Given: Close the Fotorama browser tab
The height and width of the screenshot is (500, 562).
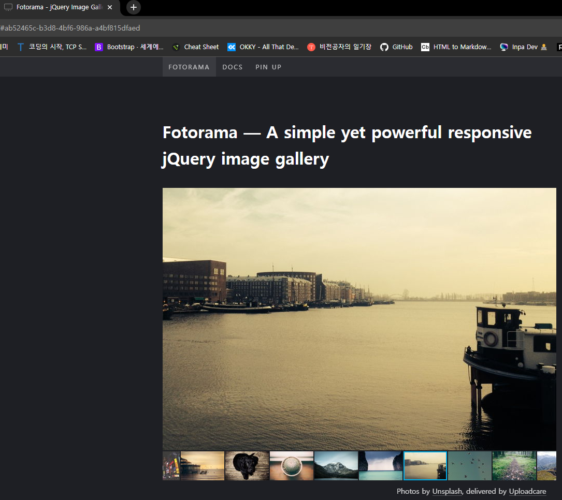Looking at the screenshot, I should (110, 7).
